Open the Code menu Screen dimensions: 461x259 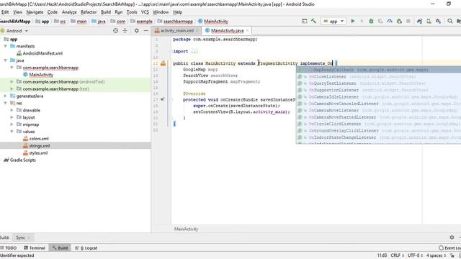pos(53,12)
